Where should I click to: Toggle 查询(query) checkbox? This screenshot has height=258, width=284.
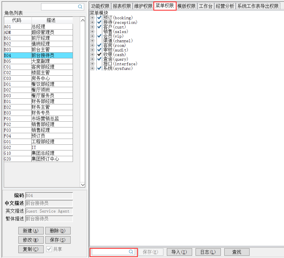99,59
